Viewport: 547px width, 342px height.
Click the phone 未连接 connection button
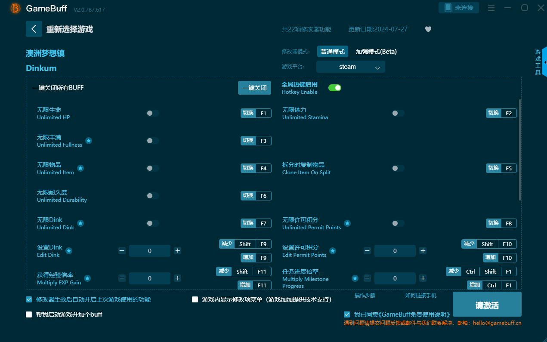click(459, 8)
